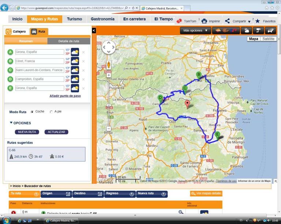The width and height of the screenshot is (281, 224).
Task: Open the Gastronomía menu item
Action: (102, 19)
